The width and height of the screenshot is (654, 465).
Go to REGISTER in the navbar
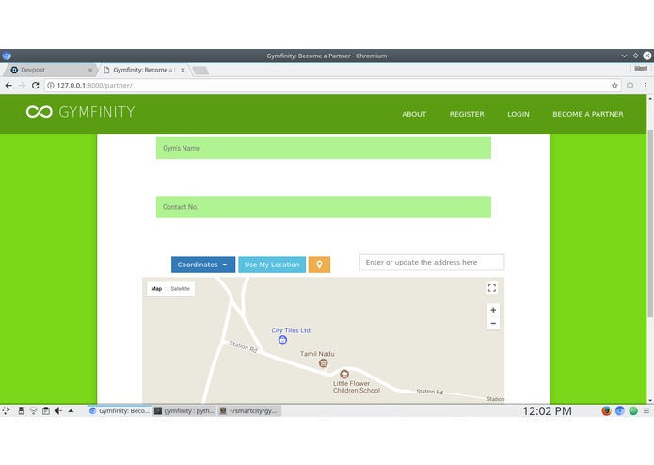click(x=467, y=114)
